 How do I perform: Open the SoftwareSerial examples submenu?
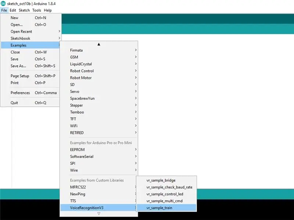point(99,157)
